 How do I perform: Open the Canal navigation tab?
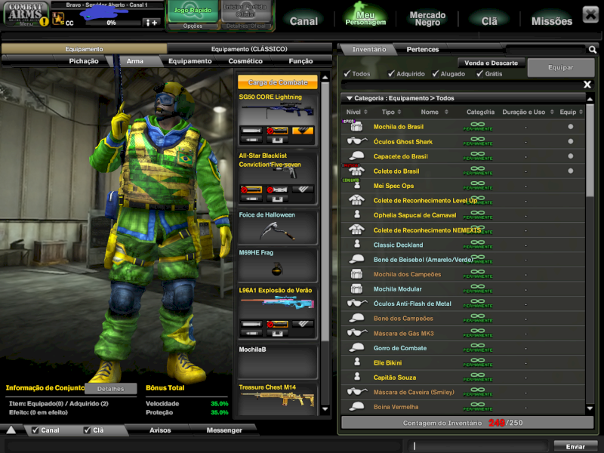point(304,21)
